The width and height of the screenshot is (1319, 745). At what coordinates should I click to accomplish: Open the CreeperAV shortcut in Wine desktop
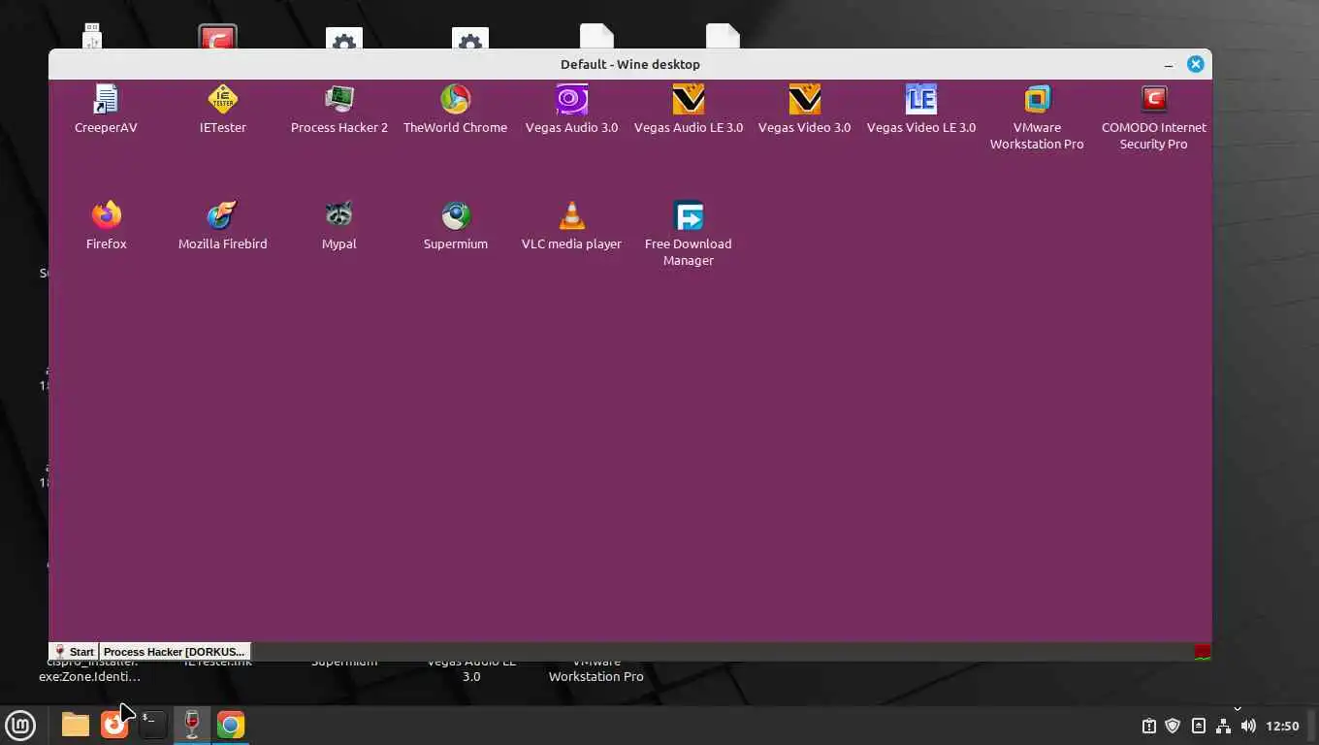[106, 100]
